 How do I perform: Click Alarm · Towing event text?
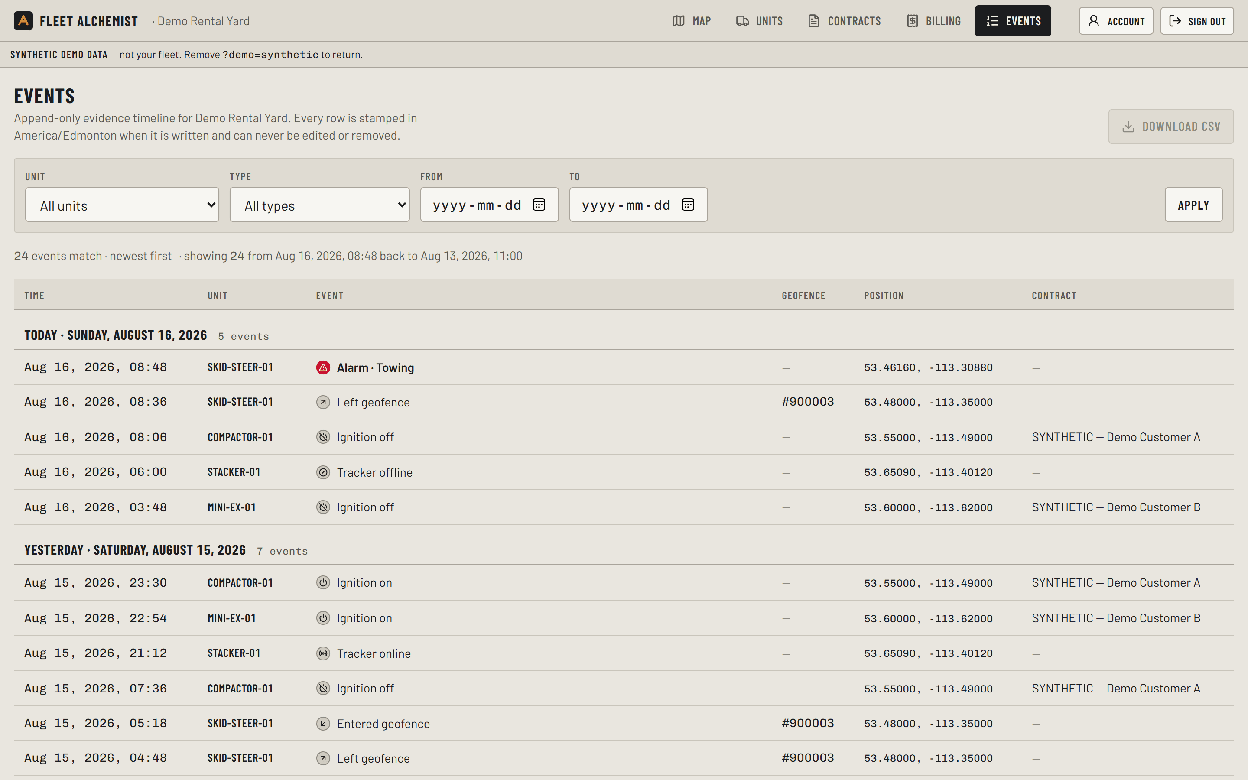click(x=375, y=368)
